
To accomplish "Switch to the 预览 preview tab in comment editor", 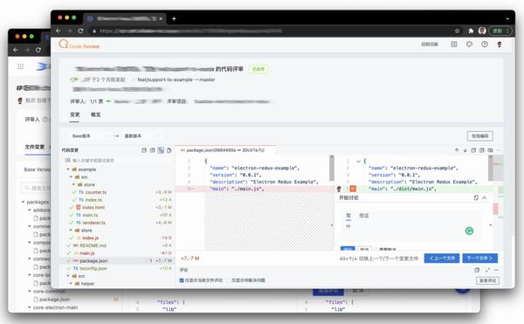I will 364,216.
